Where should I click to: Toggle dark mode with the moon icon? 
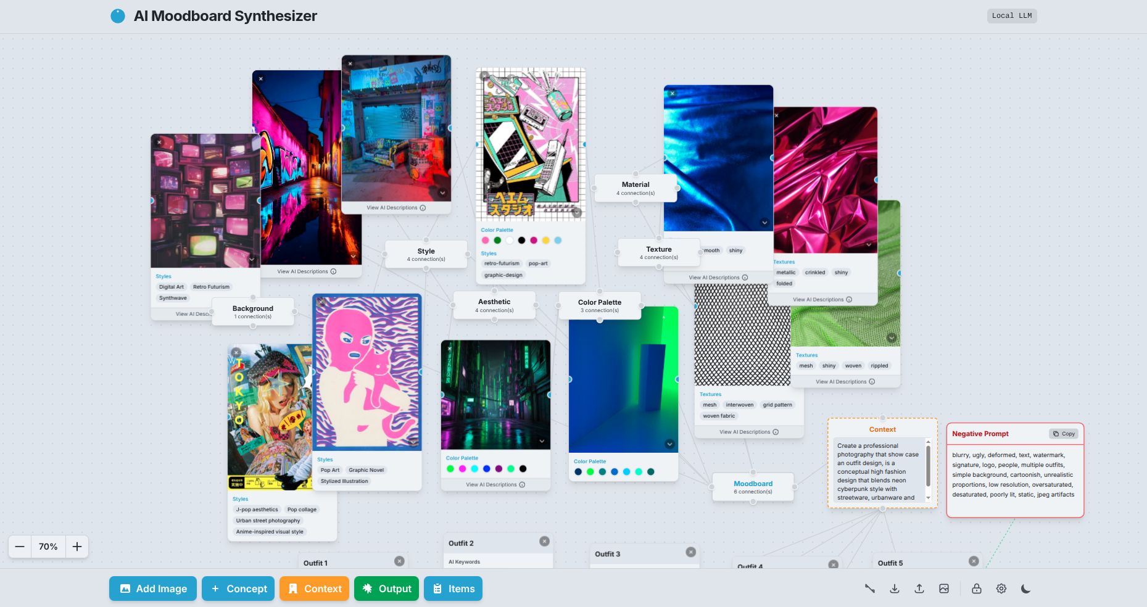[x=1026, y=588]
